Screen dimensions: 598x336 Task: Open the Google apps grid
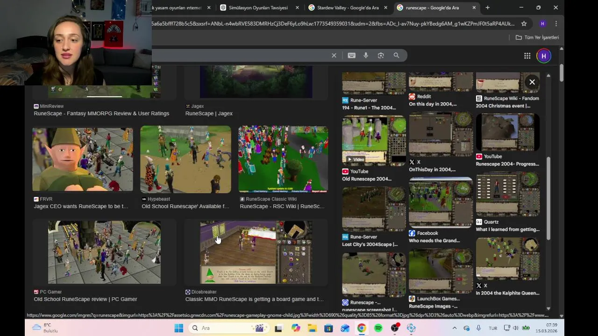point(527,56)
